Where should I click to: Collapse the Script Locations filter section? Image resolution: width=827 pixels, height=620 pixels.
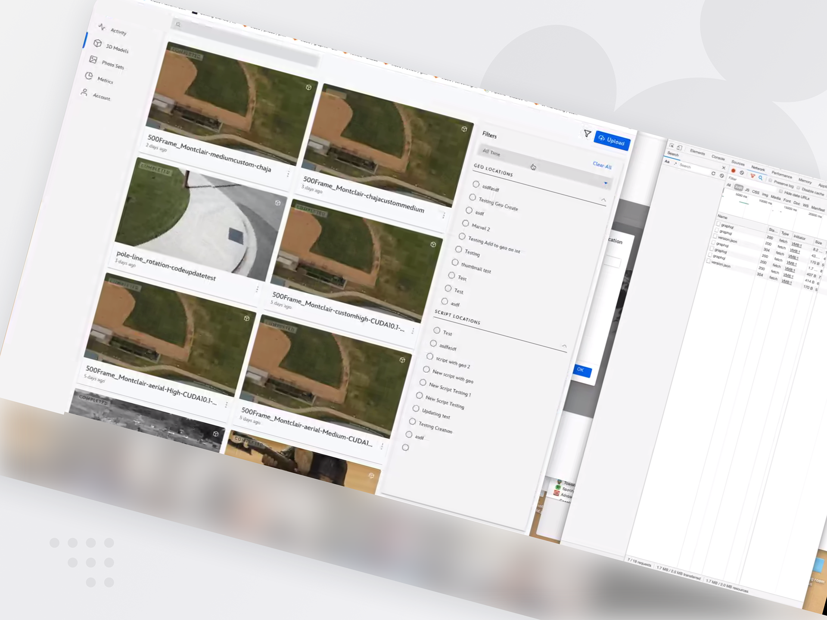click(564, 346)
